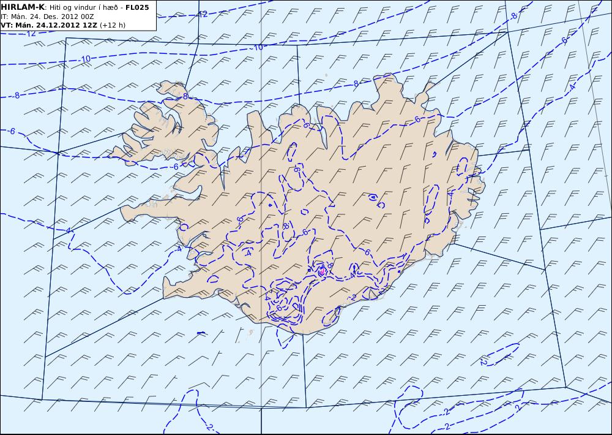This screenshot has width=612, height=435.
Task: Click the -12 contour label right of the title box
Action: tap(202, 15)
